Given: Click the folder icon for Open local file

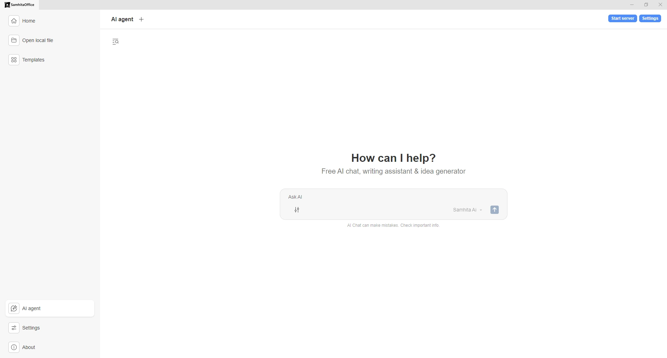Looking at the screenshot, I should coord(14,40).
